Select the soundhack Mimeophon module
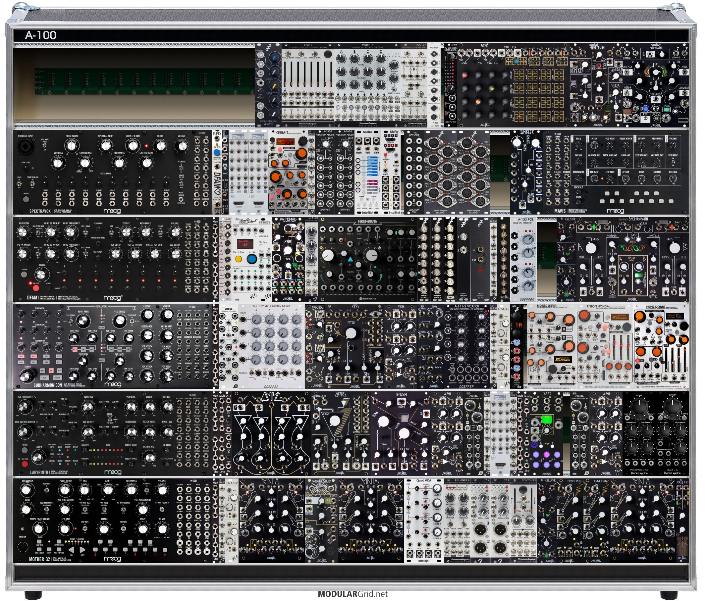Viewport: 706px width, 601px height. tap(597, 85)
